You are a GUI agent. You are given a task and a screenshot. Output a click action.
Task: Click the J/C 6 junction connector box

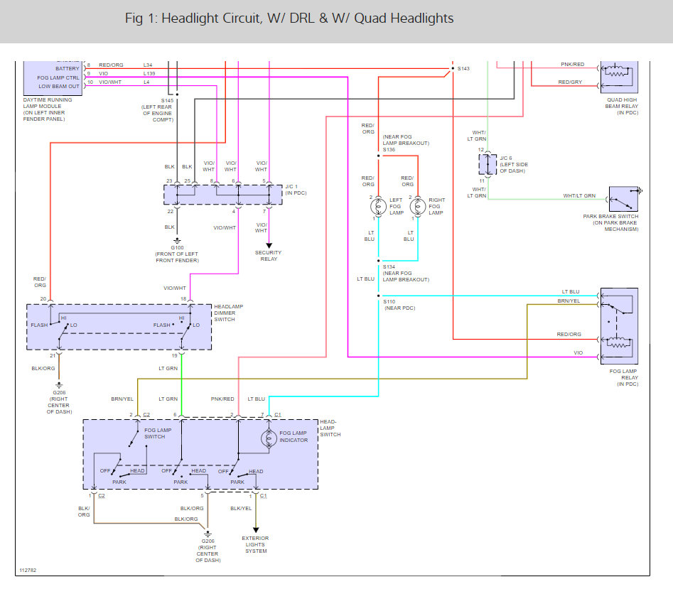tap(488, 164)
